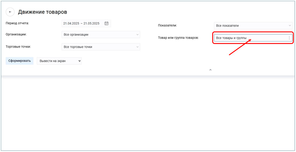Image resolution: width=296 pixels, height=152 pixels.
Task: Click the chevron arrow in Показатели field
Action: 290,26
